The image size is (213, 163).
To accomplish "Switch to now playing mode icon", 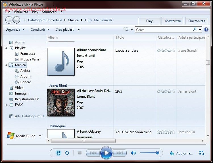I will tap(202, 153).
